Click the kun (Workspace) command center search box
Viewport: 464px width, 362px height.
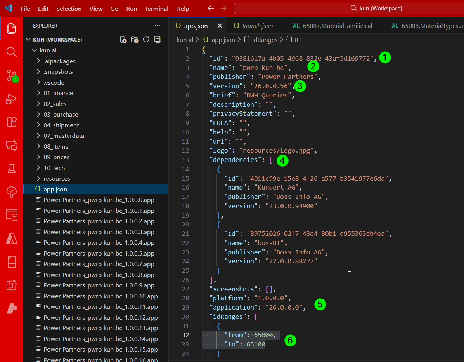(349, 8)
